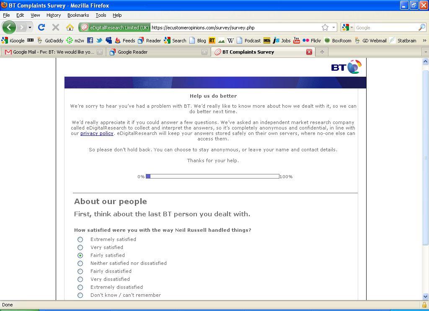Open the privacy policy link

[x=97, y=133]
